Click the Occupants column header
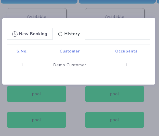The width and height of the screenshot is (159, 136). pos(126,51)
